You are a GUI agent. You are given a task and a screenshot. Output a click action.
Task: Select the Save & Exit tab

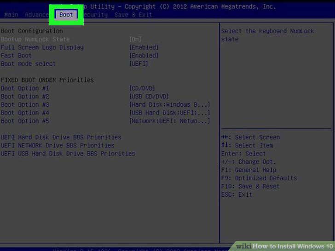pyautogui.click(x=133, y=15)
